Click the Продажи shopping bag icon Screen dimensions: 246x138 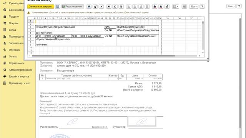[x=5, y=16]
